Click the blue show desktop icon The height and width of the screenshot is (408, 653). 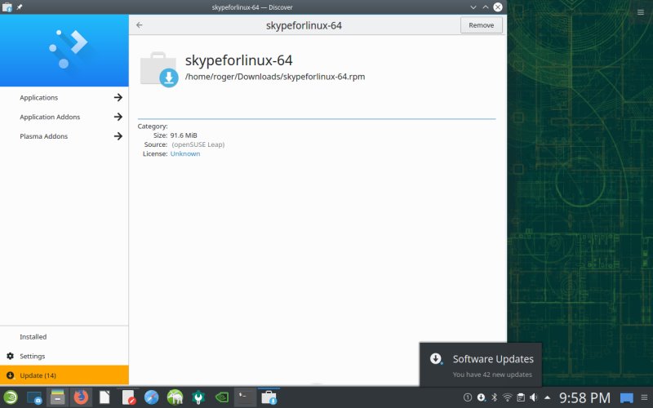pos(626,398)
